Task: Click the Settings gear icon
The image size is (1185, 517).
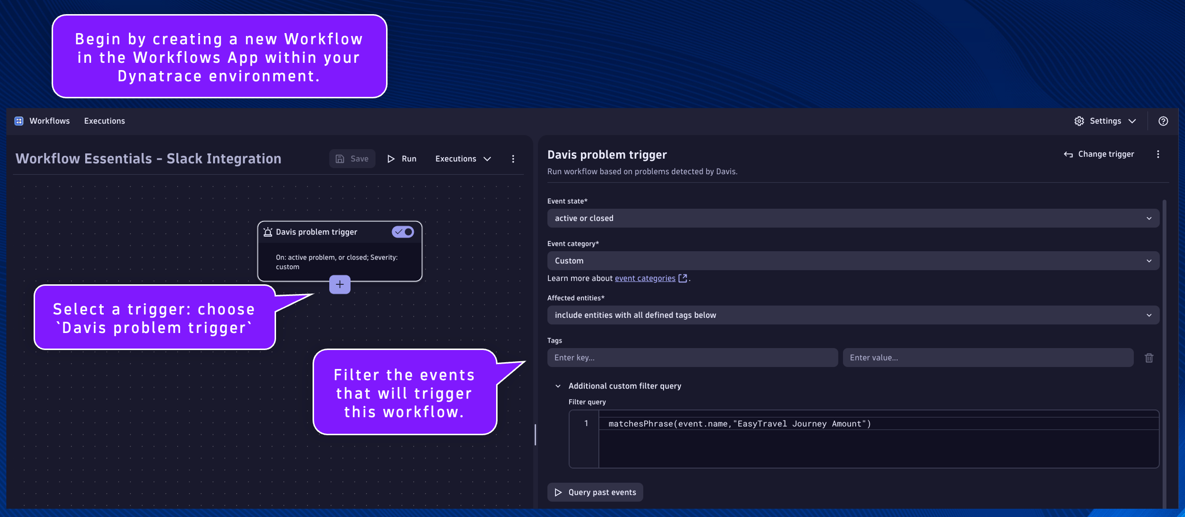Action: 1079,121
